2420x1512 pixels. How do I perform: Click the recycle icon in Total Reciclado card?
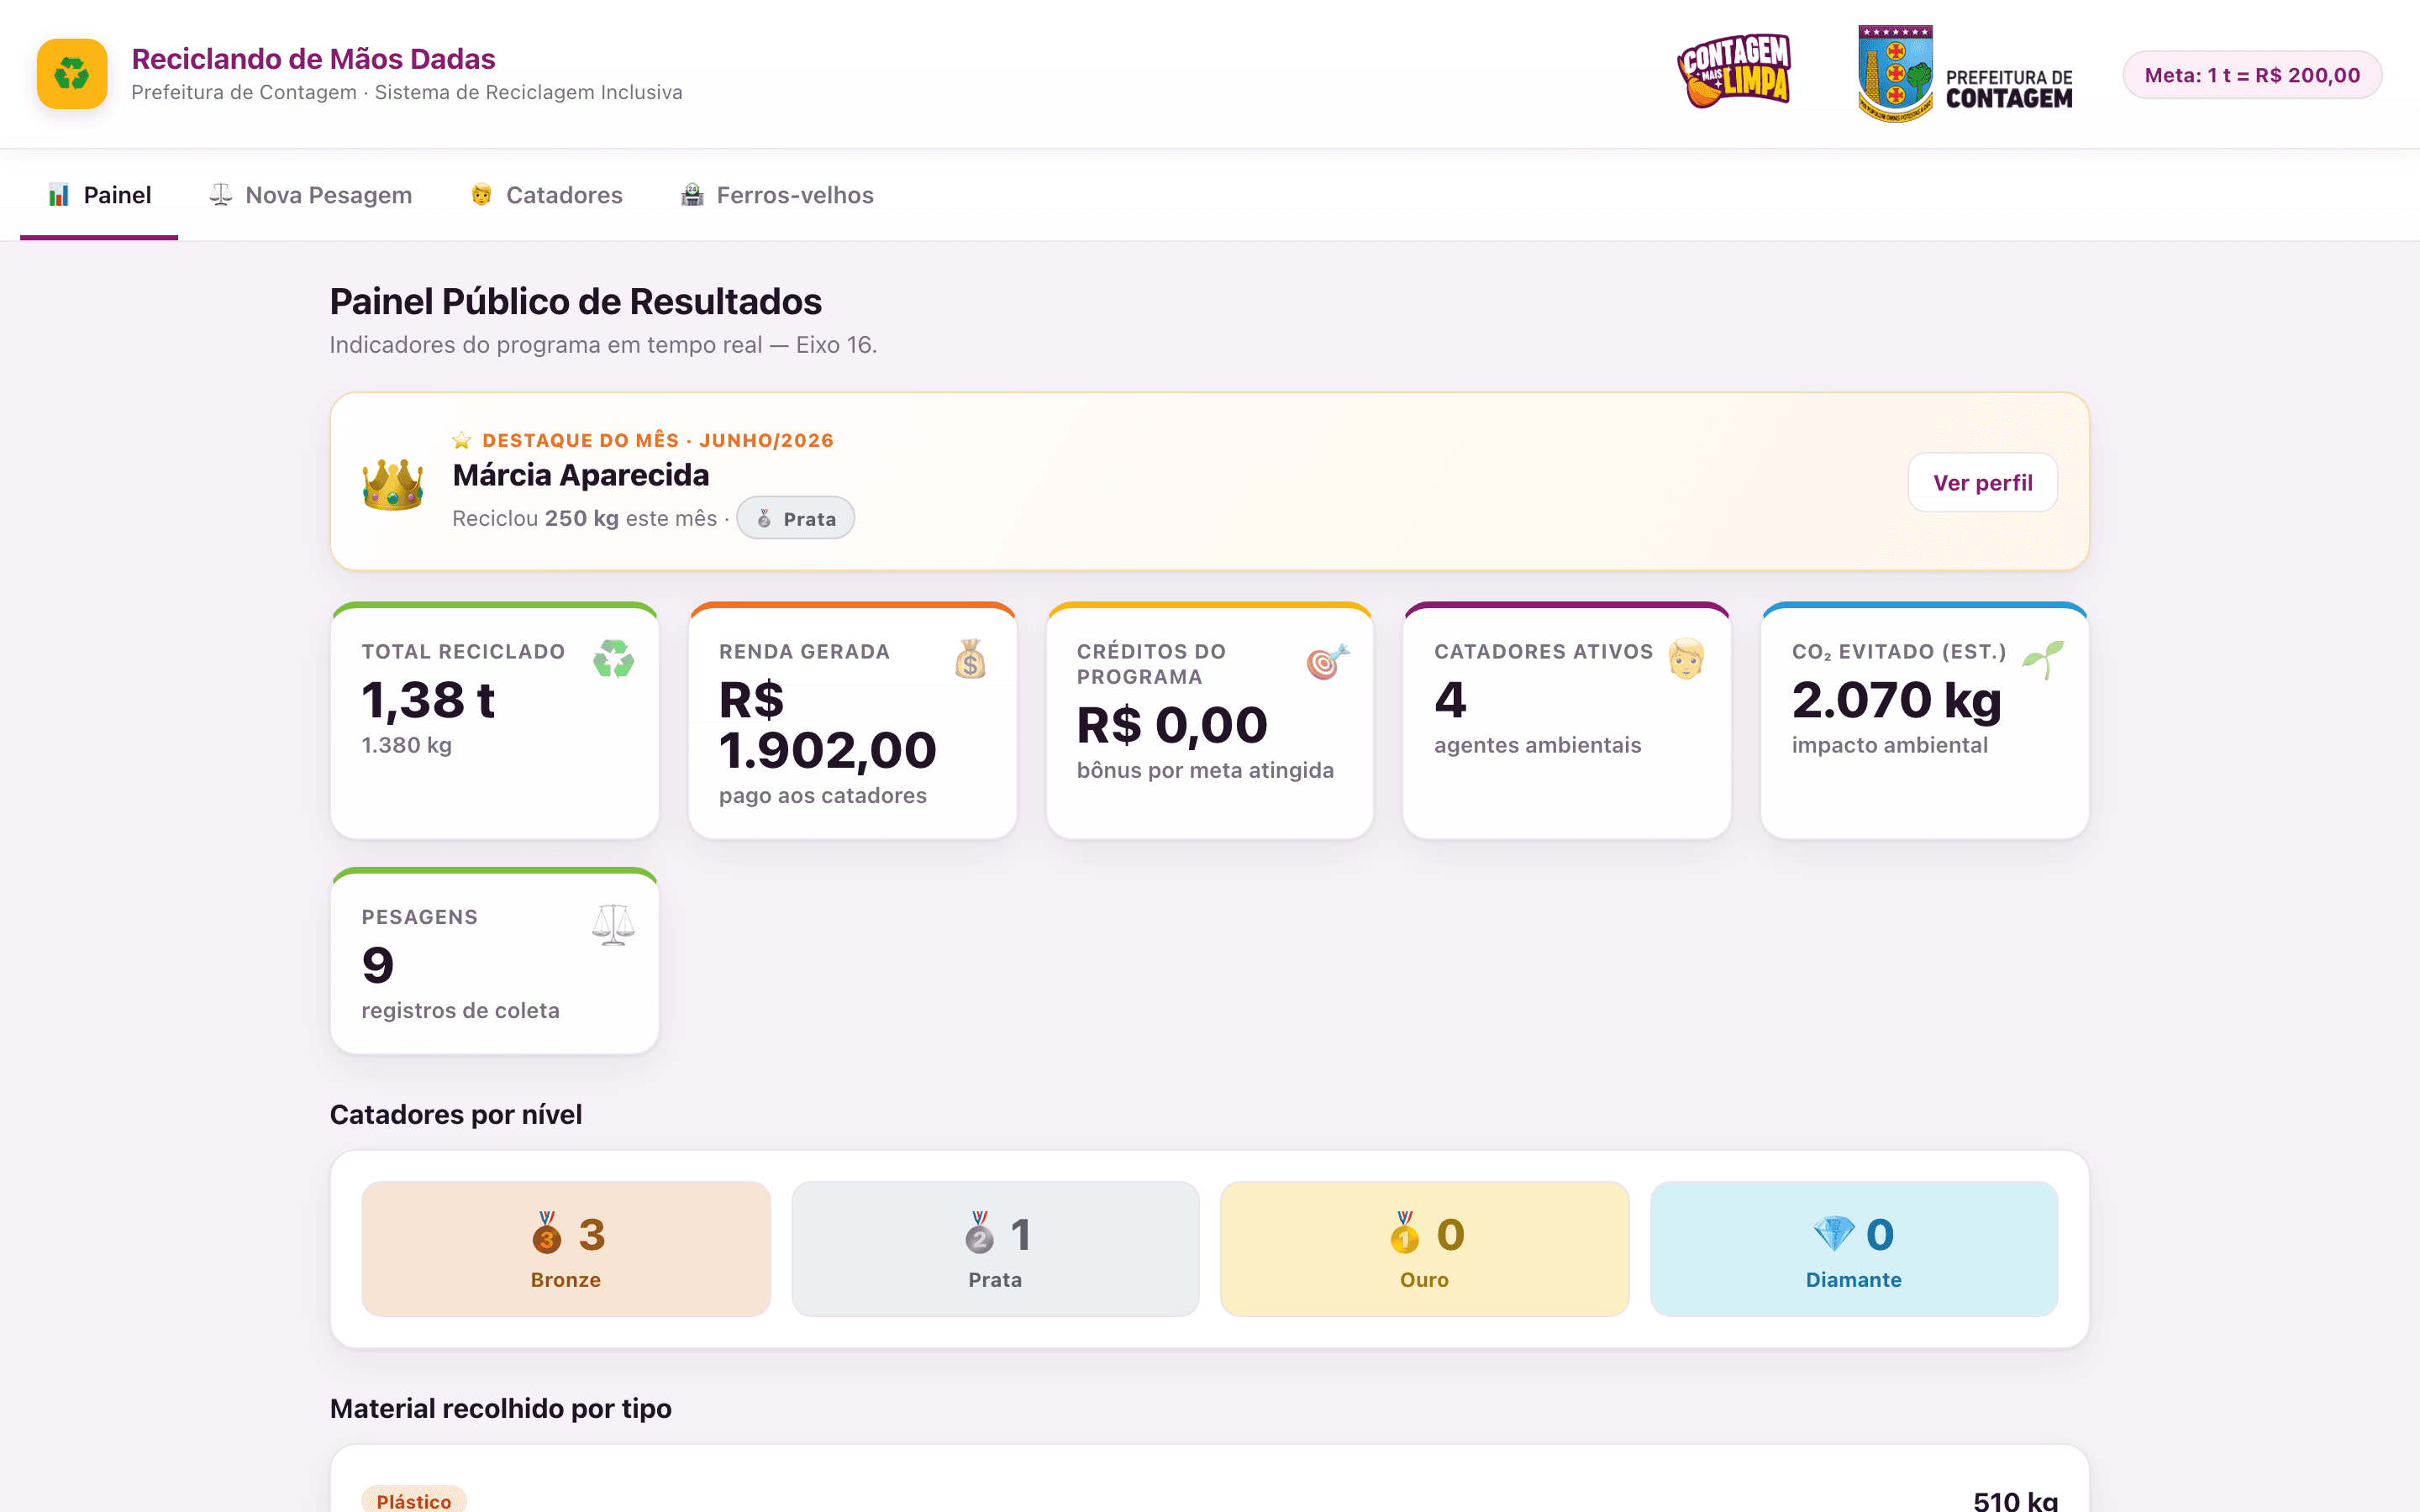click(613, 660)
